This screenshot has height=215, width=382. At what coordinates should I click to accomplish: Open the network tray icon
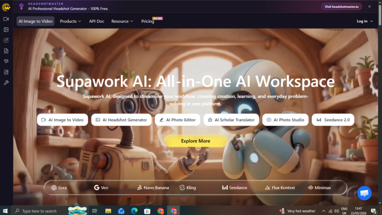(330, 211)
